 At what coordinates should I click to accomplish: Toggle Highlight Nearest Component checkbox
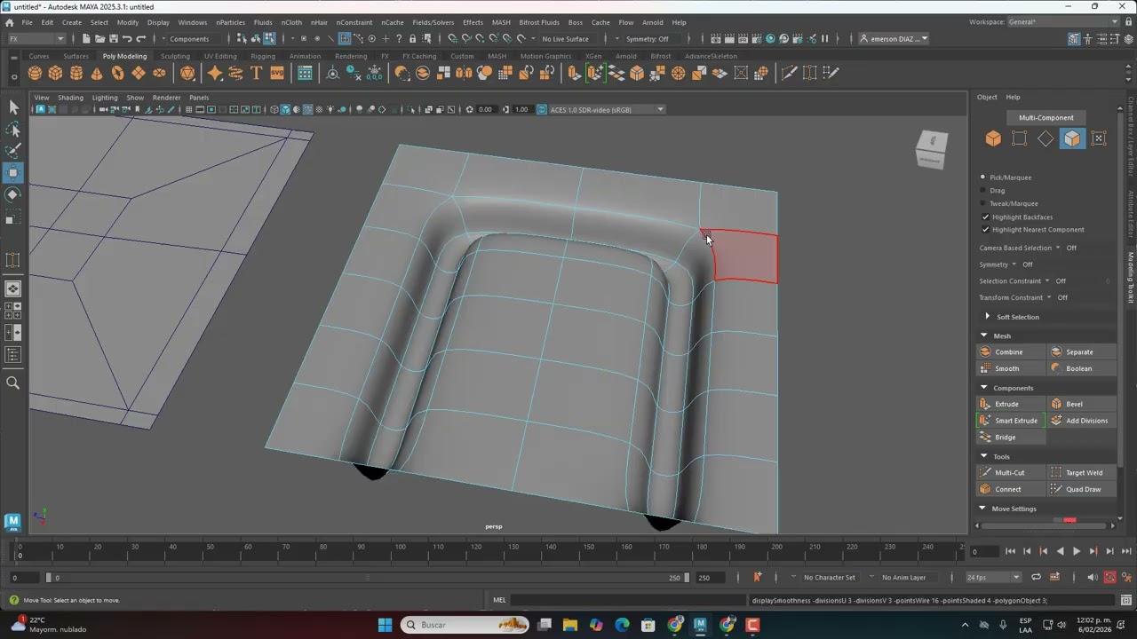coord(985,230)
